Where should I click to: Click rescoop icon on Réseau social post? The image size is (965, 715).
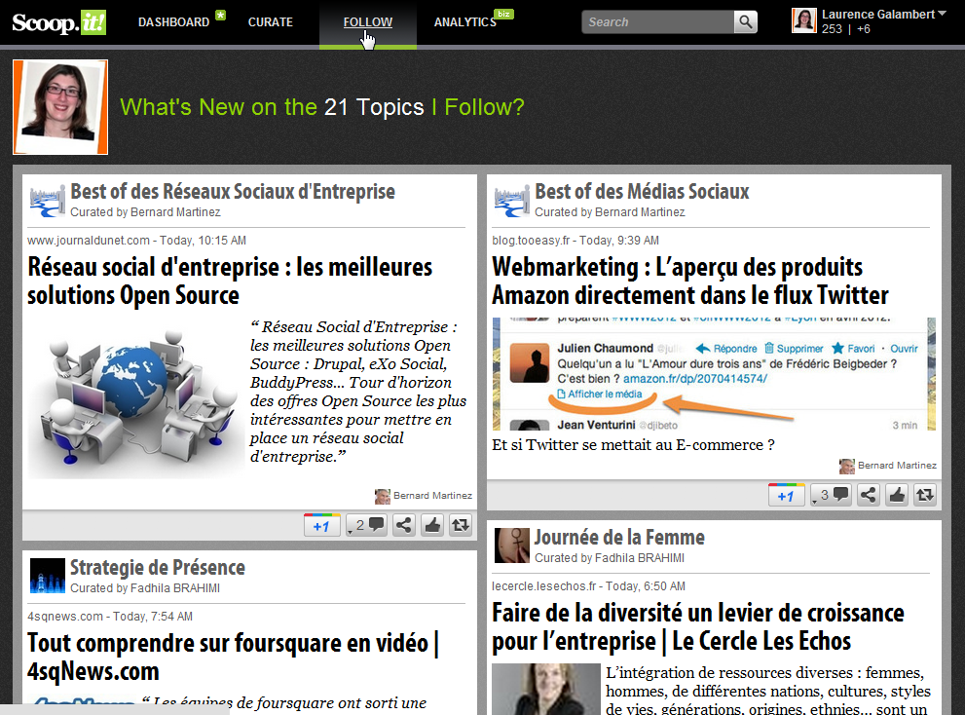click(461, 525)
